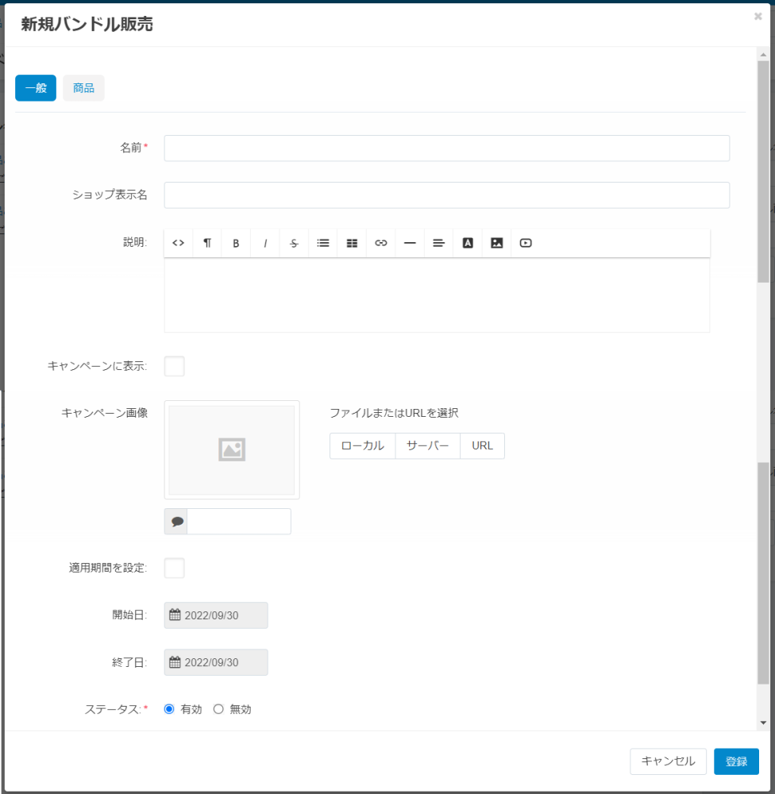The height and width of the screenshot is (794, 775).
Task: Open the 終了日 date field
Action: [x=216, y=662]
